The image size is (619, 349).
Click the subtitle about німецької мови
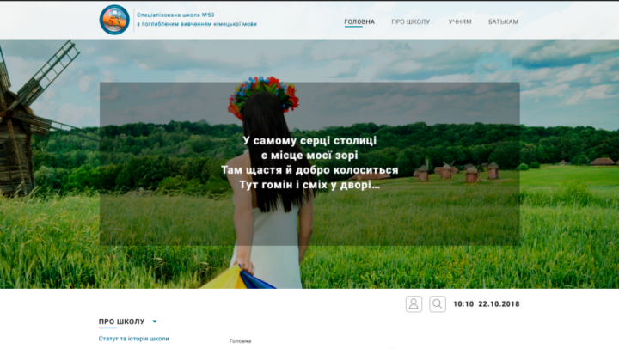point(197,24)
